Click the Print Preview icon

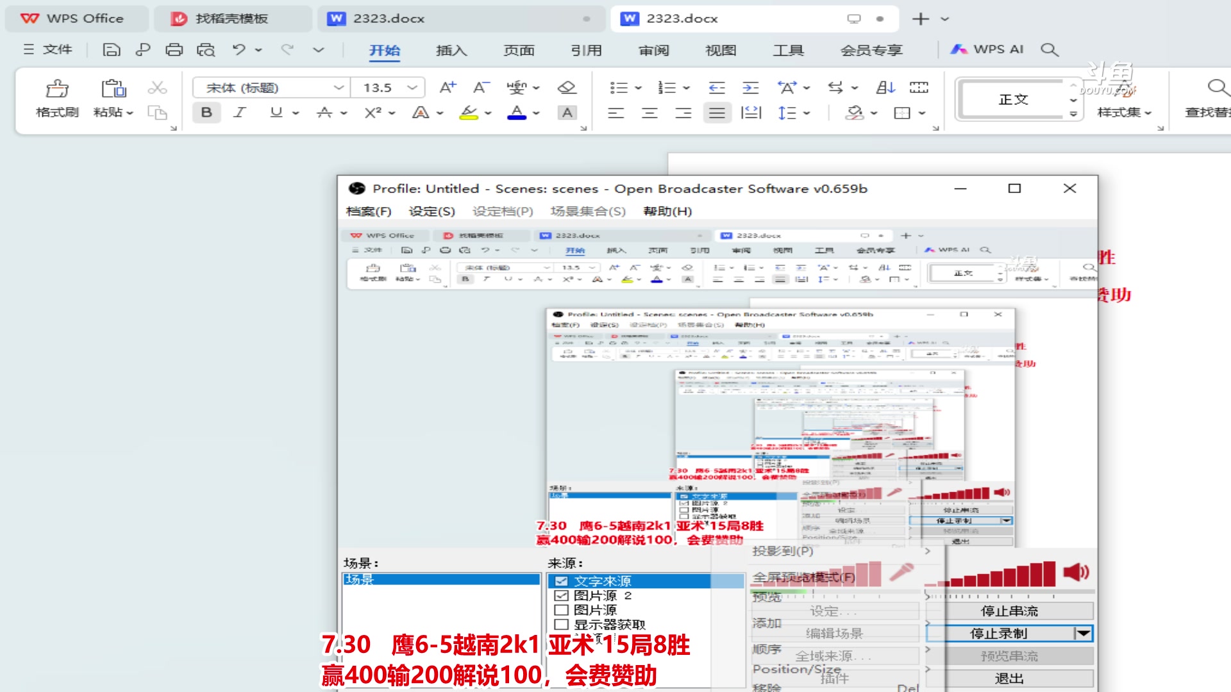coord(206,50)
